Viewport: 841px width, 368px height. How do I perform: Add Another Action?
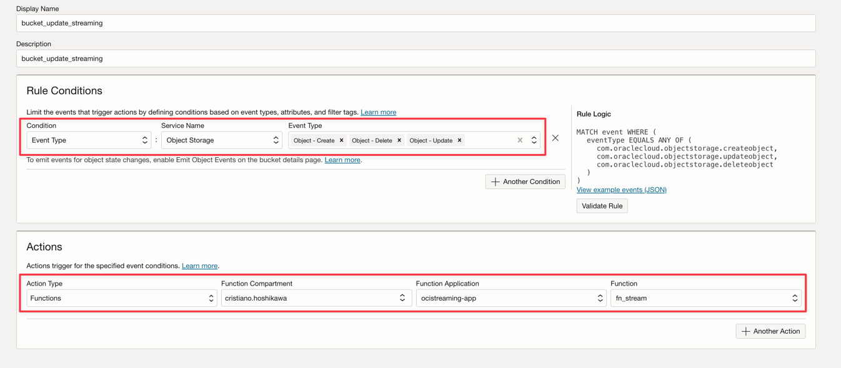(x=770, y=331)
